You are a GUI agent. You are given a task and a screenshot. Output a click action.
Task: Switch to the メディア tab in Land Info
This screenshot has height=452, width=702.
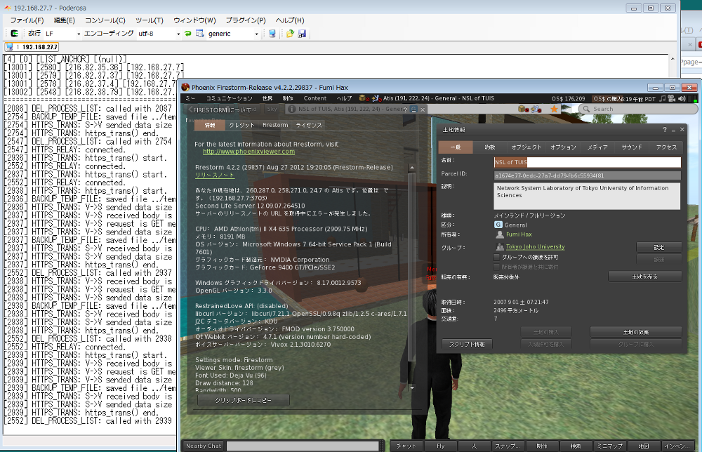click(597, 147)
